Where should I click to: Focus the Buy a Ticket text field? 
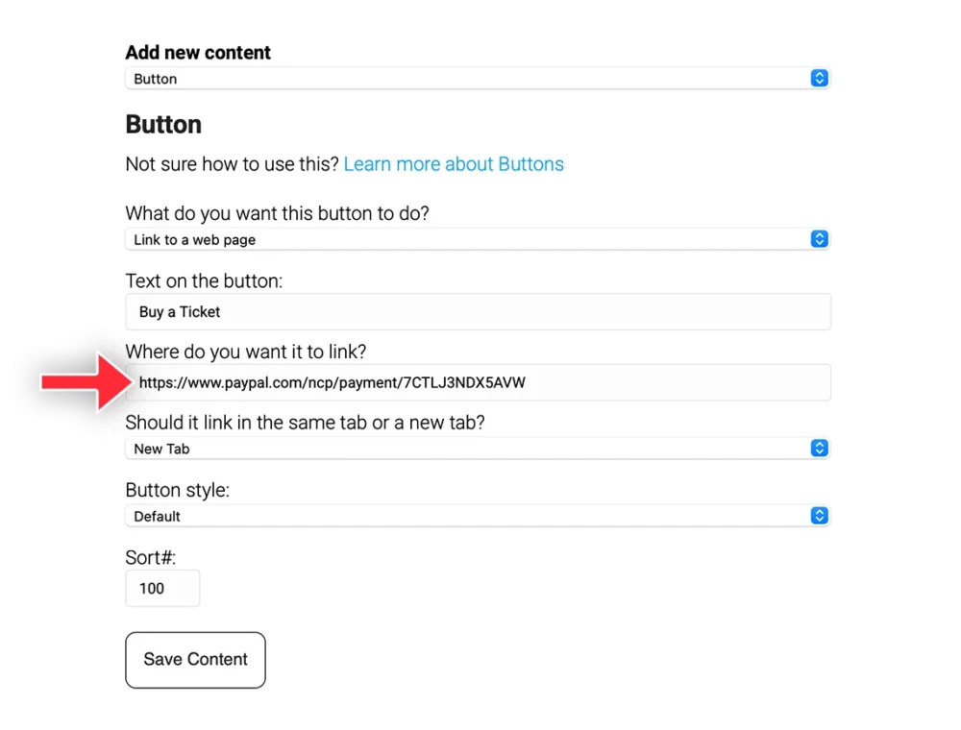coord(478,312)
